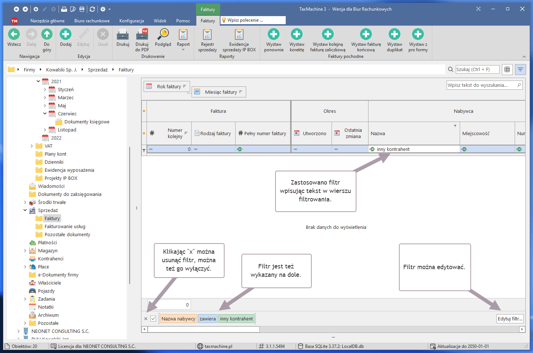Collapse the Czerwiec tree node
Screen dimensions: 533x353
click(45, 114)
